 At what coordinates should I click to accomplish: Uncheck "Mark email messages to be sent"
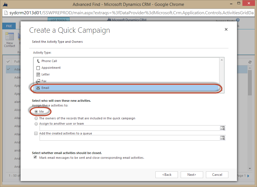click(35, 157)
